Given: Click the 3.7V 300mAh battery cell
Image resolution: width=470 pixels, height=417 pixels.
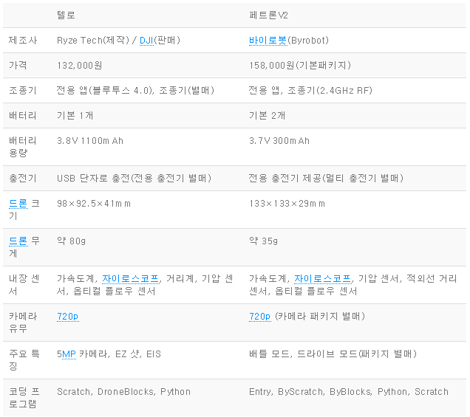Looking at the screenshot, I should coord(279,141).
